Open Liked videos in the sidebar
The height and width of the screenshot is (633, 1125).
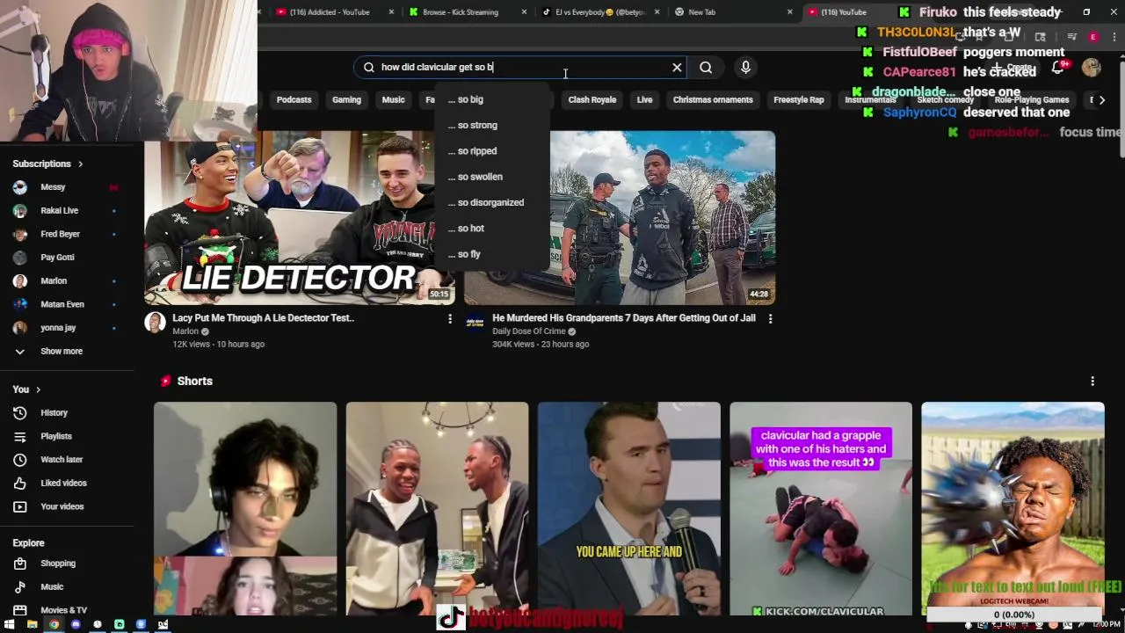click(63, 483)
